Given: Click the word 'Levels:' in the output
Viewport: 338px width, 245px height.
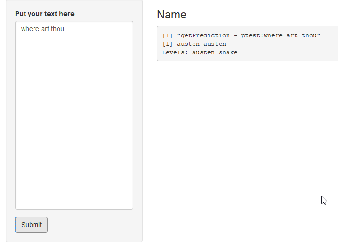Looking at the screenshot, I should (175, 52).
